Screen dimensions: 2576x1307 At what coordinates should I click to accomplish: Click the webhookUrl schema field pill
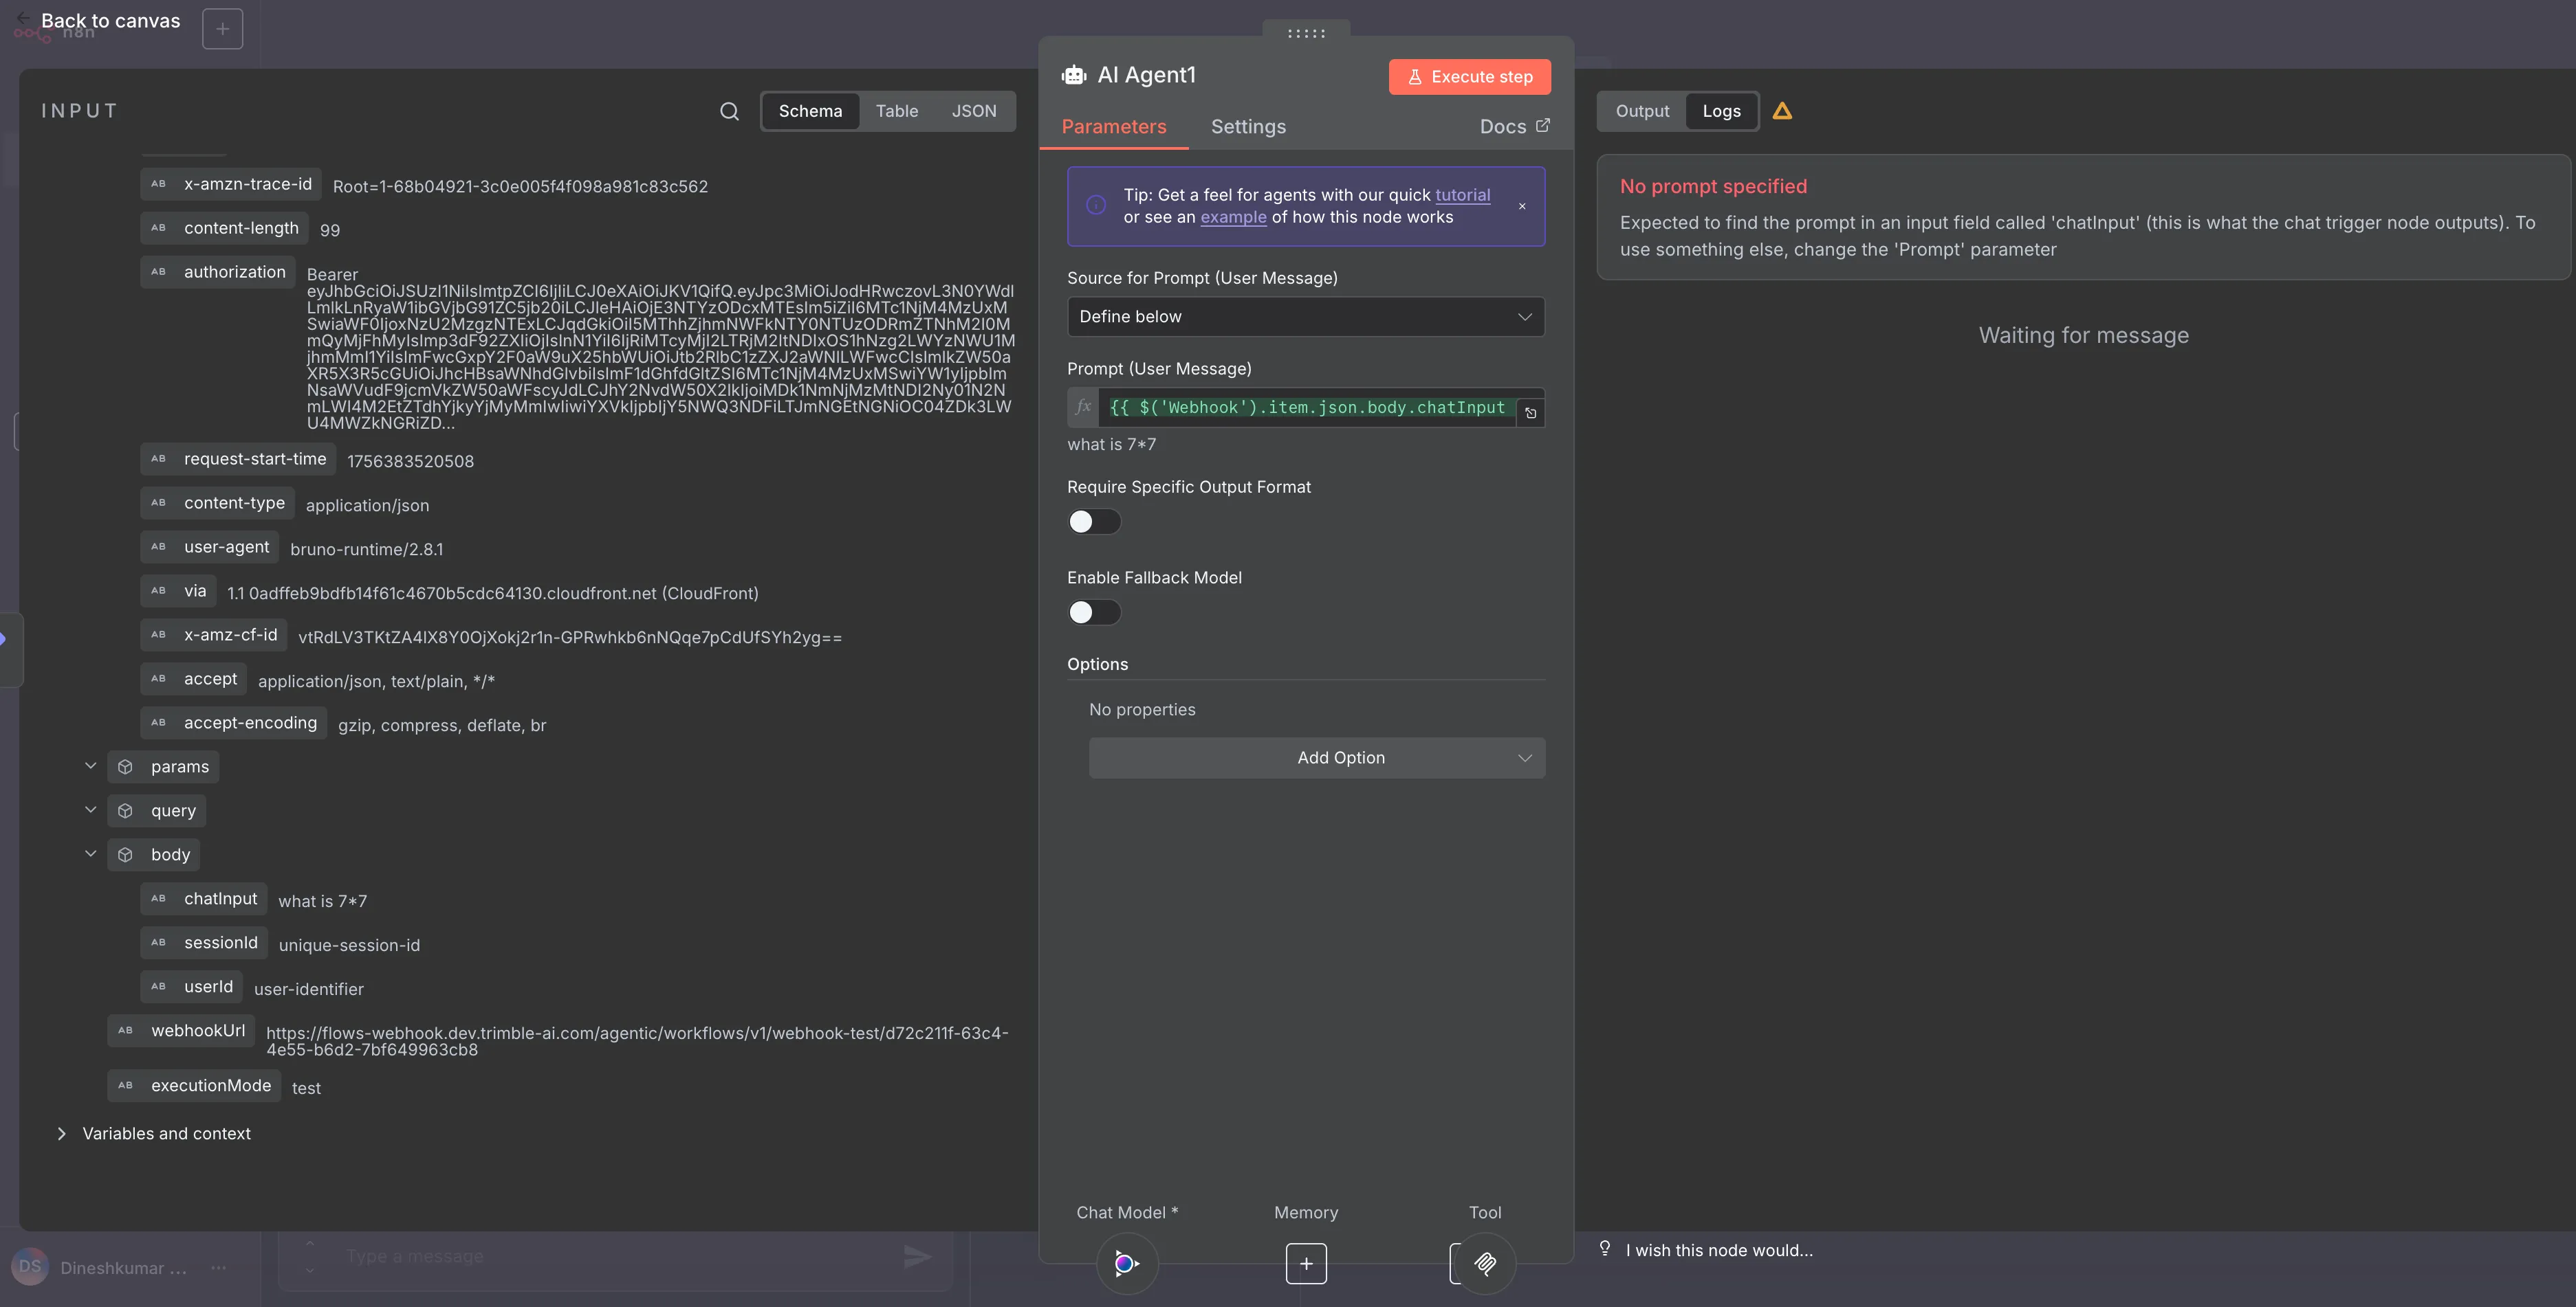point(181,1030)
